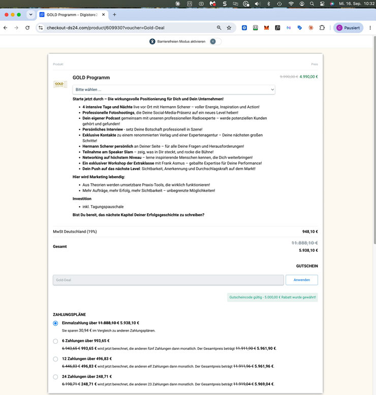Click the inkl. Tagungspauschale bullet
The width and height of the screenshot is (376, 395).
(103, 207)
